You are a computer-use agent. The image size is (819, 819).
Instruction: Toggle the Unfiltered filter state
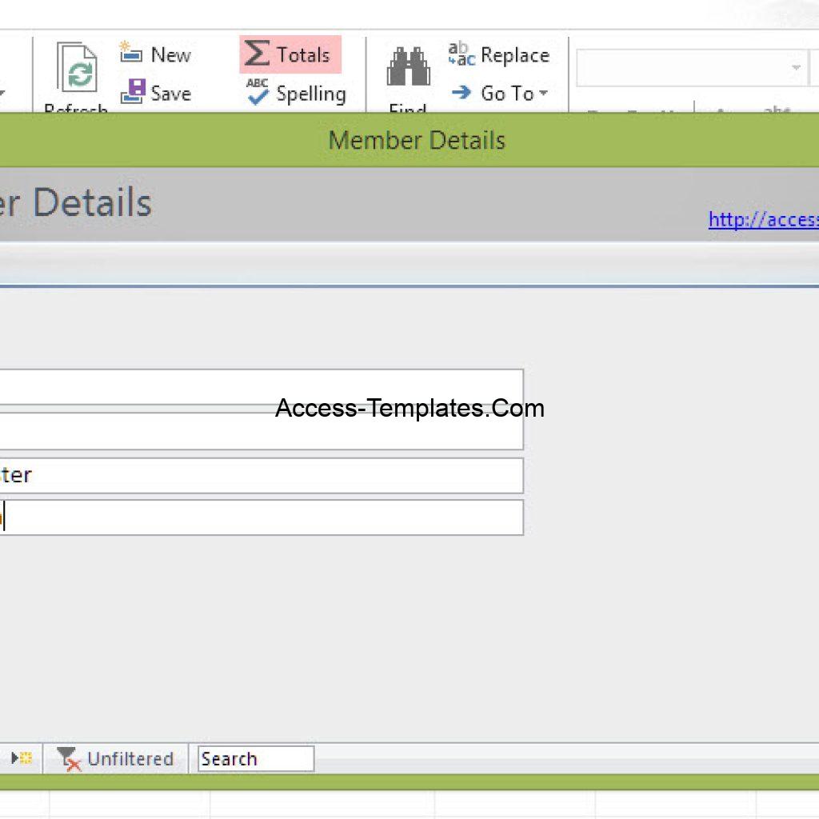click(114, 758)
